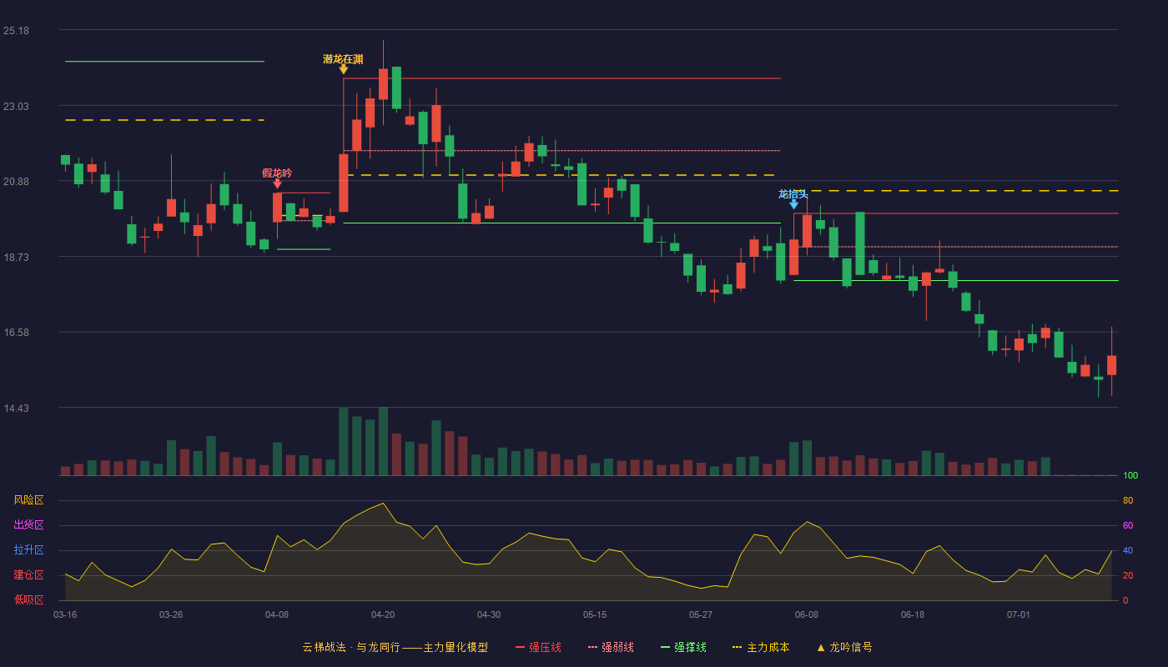Click the 05-27 date axis label
1168x667 pixels.
tap(701, 614)
